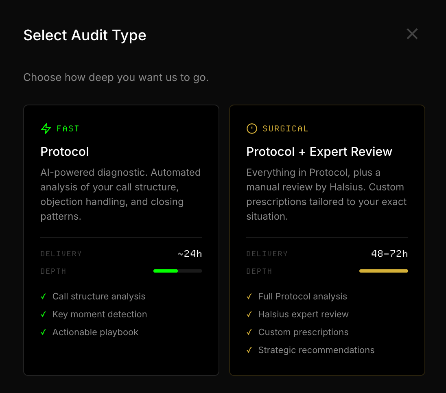Click the green Depth progress bar
Screen dimensions: 446x393
pyautogui.click(x=177, y=271)
